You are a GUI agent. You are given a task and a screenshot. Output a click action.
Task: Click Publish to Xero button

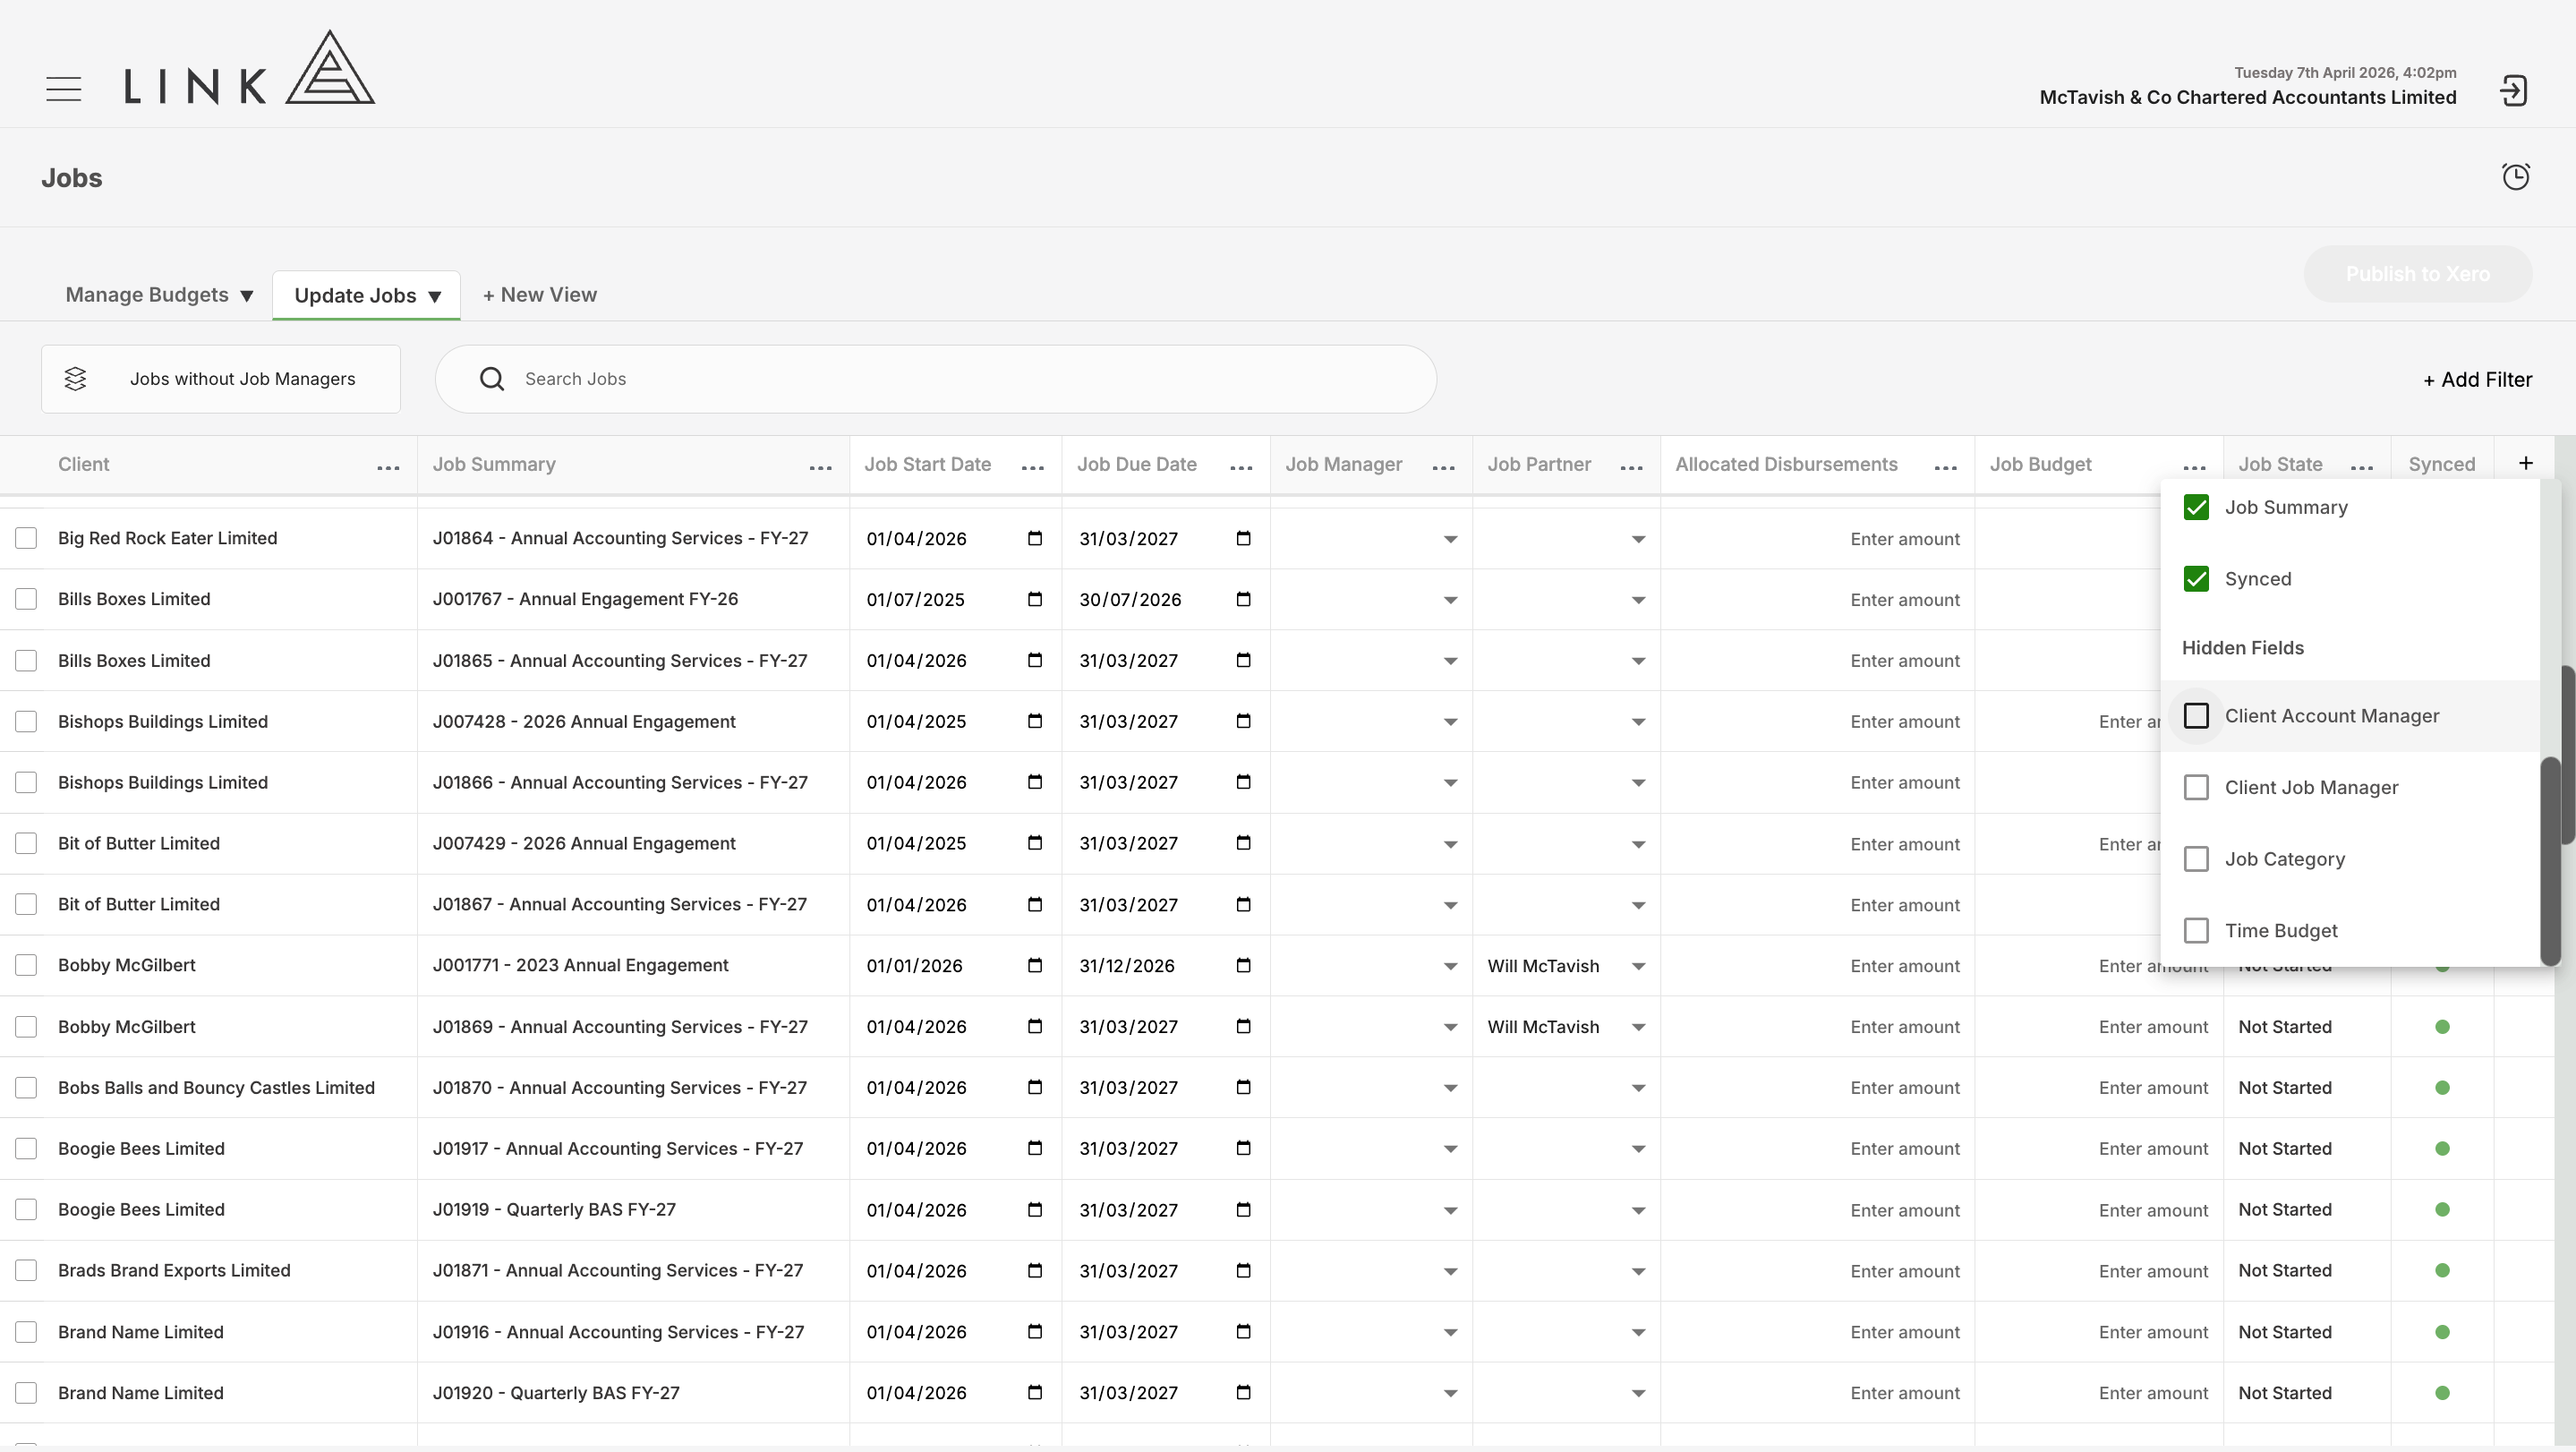point(2418,274)
